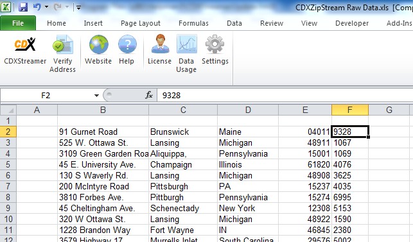Select cell with 200 McIntyre Road
Image resolution: width=413 pixels, height=242 pixels.
[103, 186]
